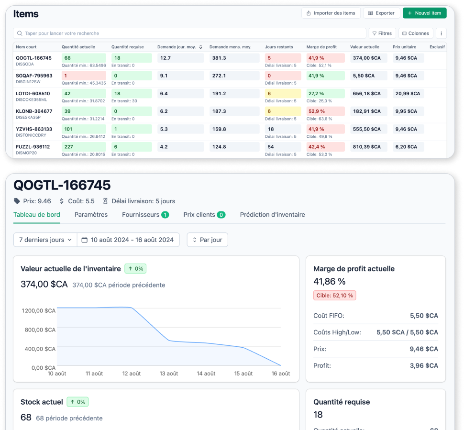
Task: Click the plus icon on Nouvel item
Action: (x=410, y=13)
